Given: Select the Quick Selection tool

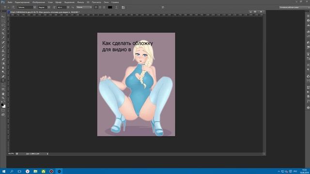Looking at the screenshot, I should coord(3,29).
